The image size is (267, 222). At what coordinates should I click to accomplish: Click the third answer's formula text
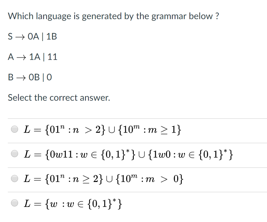point(103,179)
